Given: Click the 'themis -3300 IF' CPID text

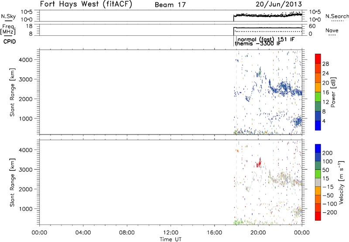Looking at the screenshot, I should (x=258, y=43).
